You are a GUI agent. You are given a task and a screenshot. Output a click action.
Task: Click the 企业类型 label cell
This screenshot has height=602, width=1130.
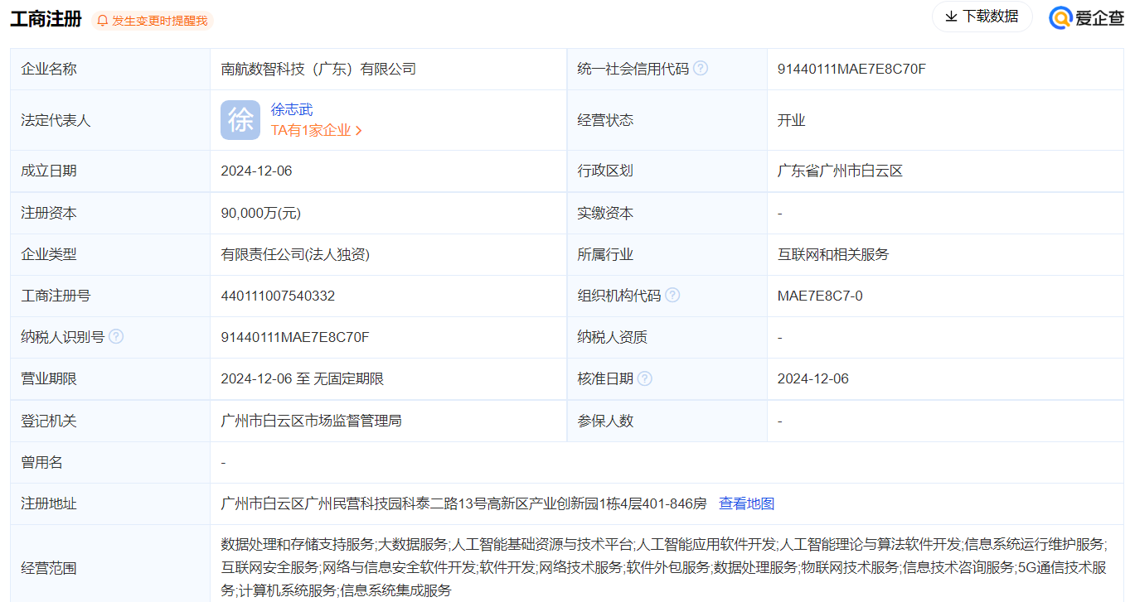[x=109, y=254]
